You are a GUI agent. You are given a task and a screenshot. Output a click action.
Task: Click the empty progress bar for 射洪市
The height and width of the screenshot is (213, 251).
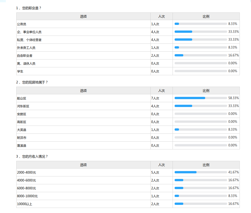point(201,138)
